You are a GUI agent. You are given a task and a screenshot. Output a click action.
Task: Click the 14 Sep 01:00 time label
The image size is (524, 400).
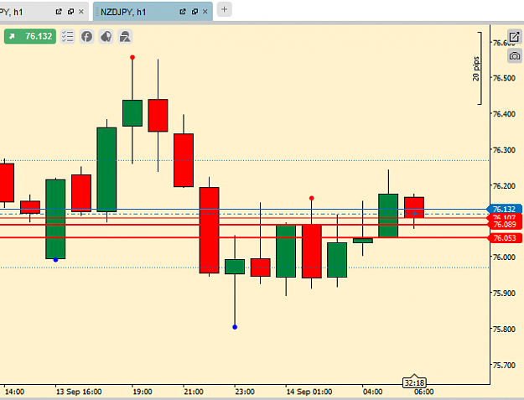[309, 392]
